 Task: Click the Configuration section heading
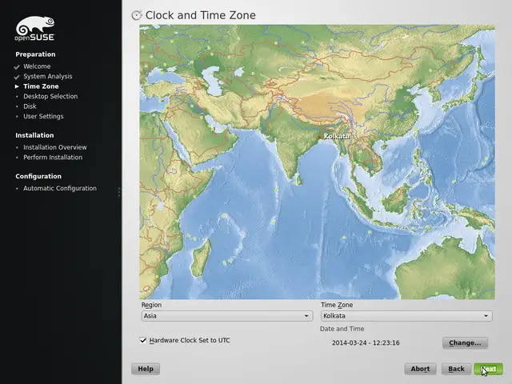[x=38, y=176]
